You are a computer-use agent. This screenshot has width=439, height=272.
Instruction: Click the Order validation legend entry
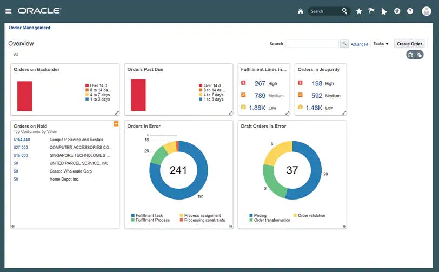click(309, 215)
